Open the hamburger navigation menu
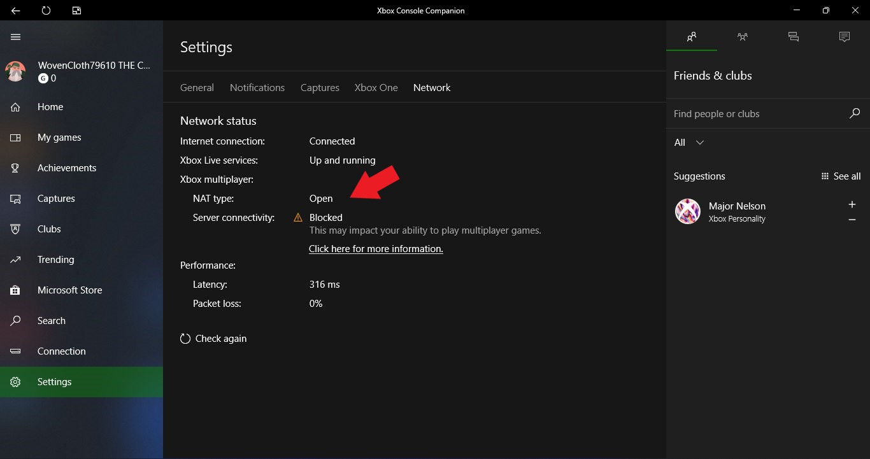This screenshot has width=870, height=459. [16, 37]
